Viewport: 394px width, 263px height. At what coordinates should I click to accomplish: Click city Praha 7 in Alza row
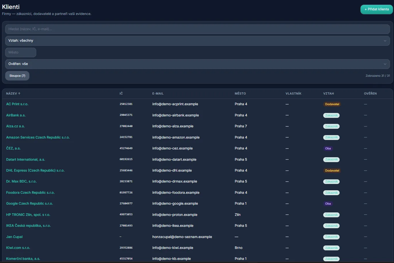241,126
